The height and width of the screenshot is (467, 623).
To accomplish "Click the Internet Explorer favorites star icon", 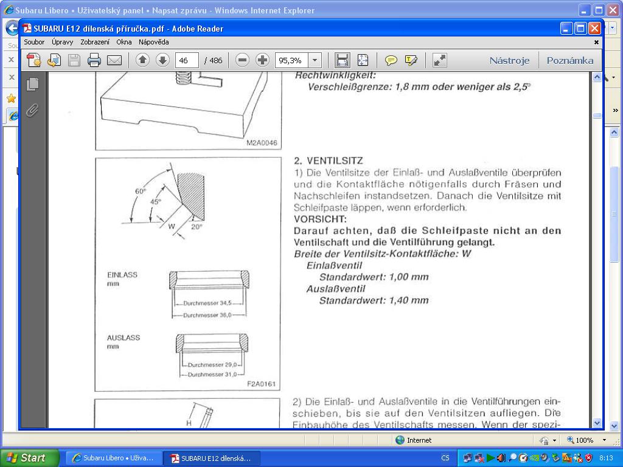I will coord(11,98).
